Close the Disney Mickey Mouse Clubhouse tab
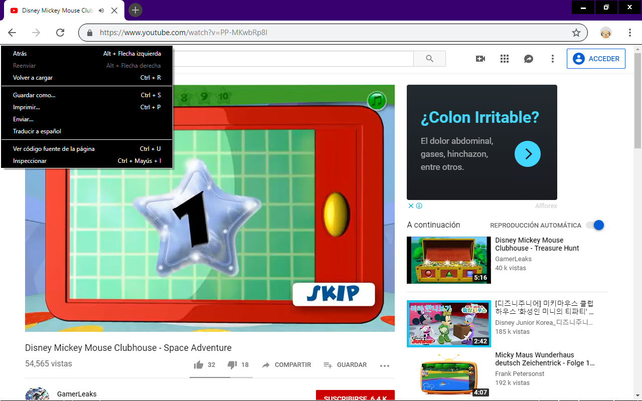642x401 pixels. [115, 11]
